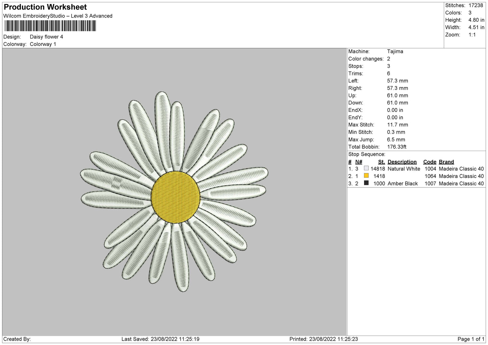
Task: Click the Natural White color swatch
Action: click(366, 168)
